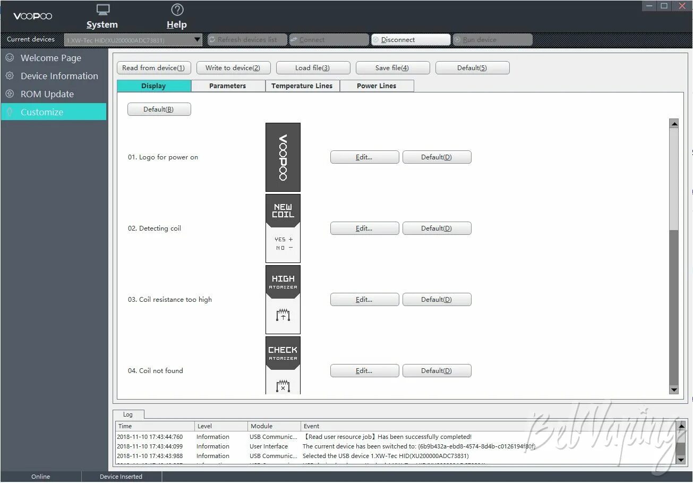Click Read from device(1) button
The width and height of the screenshot is (693, 483).
(x=154, y=68)
